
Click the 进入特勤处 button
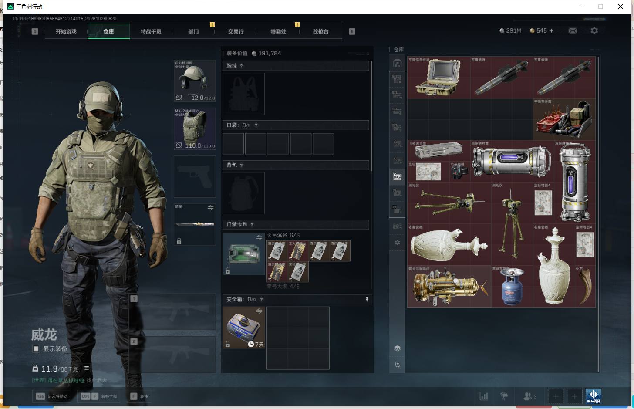click(x=52, y=396)
